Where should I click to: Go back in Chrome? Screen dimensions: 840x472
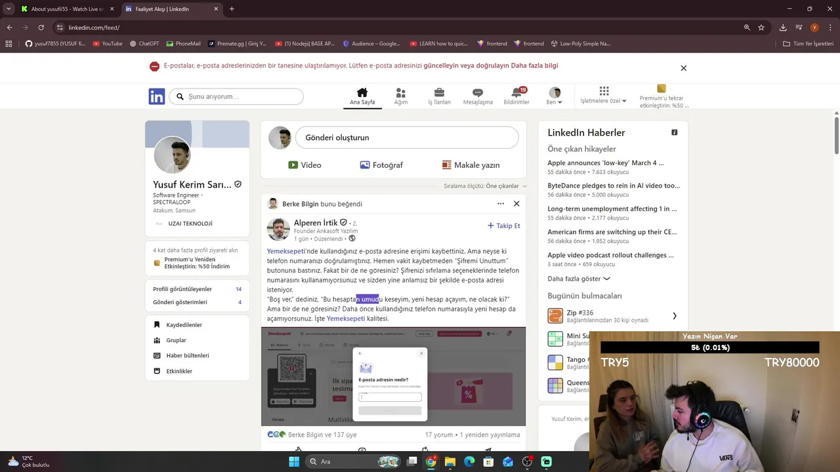tap(9, 28)
